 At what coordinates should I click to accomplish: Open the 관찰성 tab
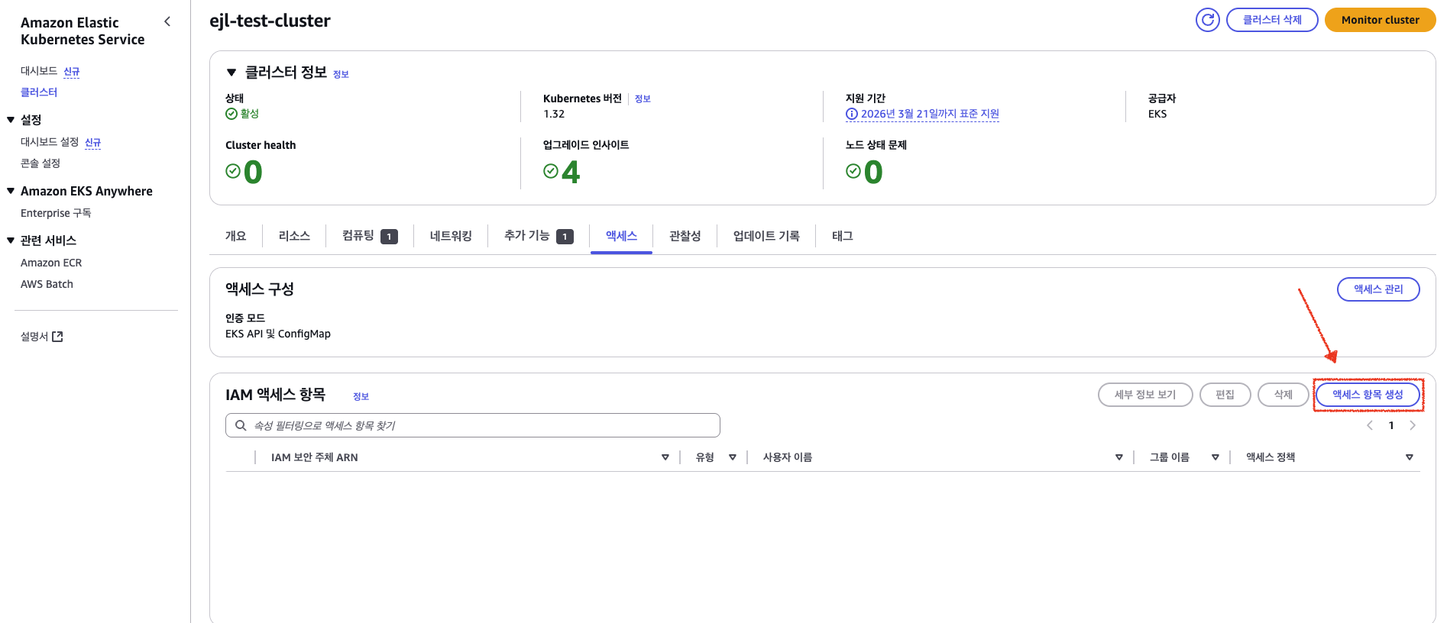point(685,236)
